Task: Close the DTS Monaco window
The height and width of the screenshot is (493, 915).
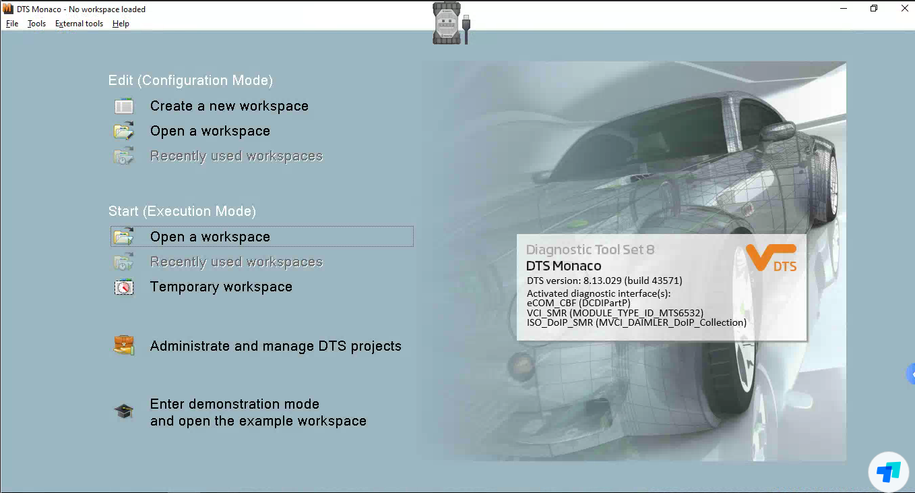Action: tap(904, 9)
